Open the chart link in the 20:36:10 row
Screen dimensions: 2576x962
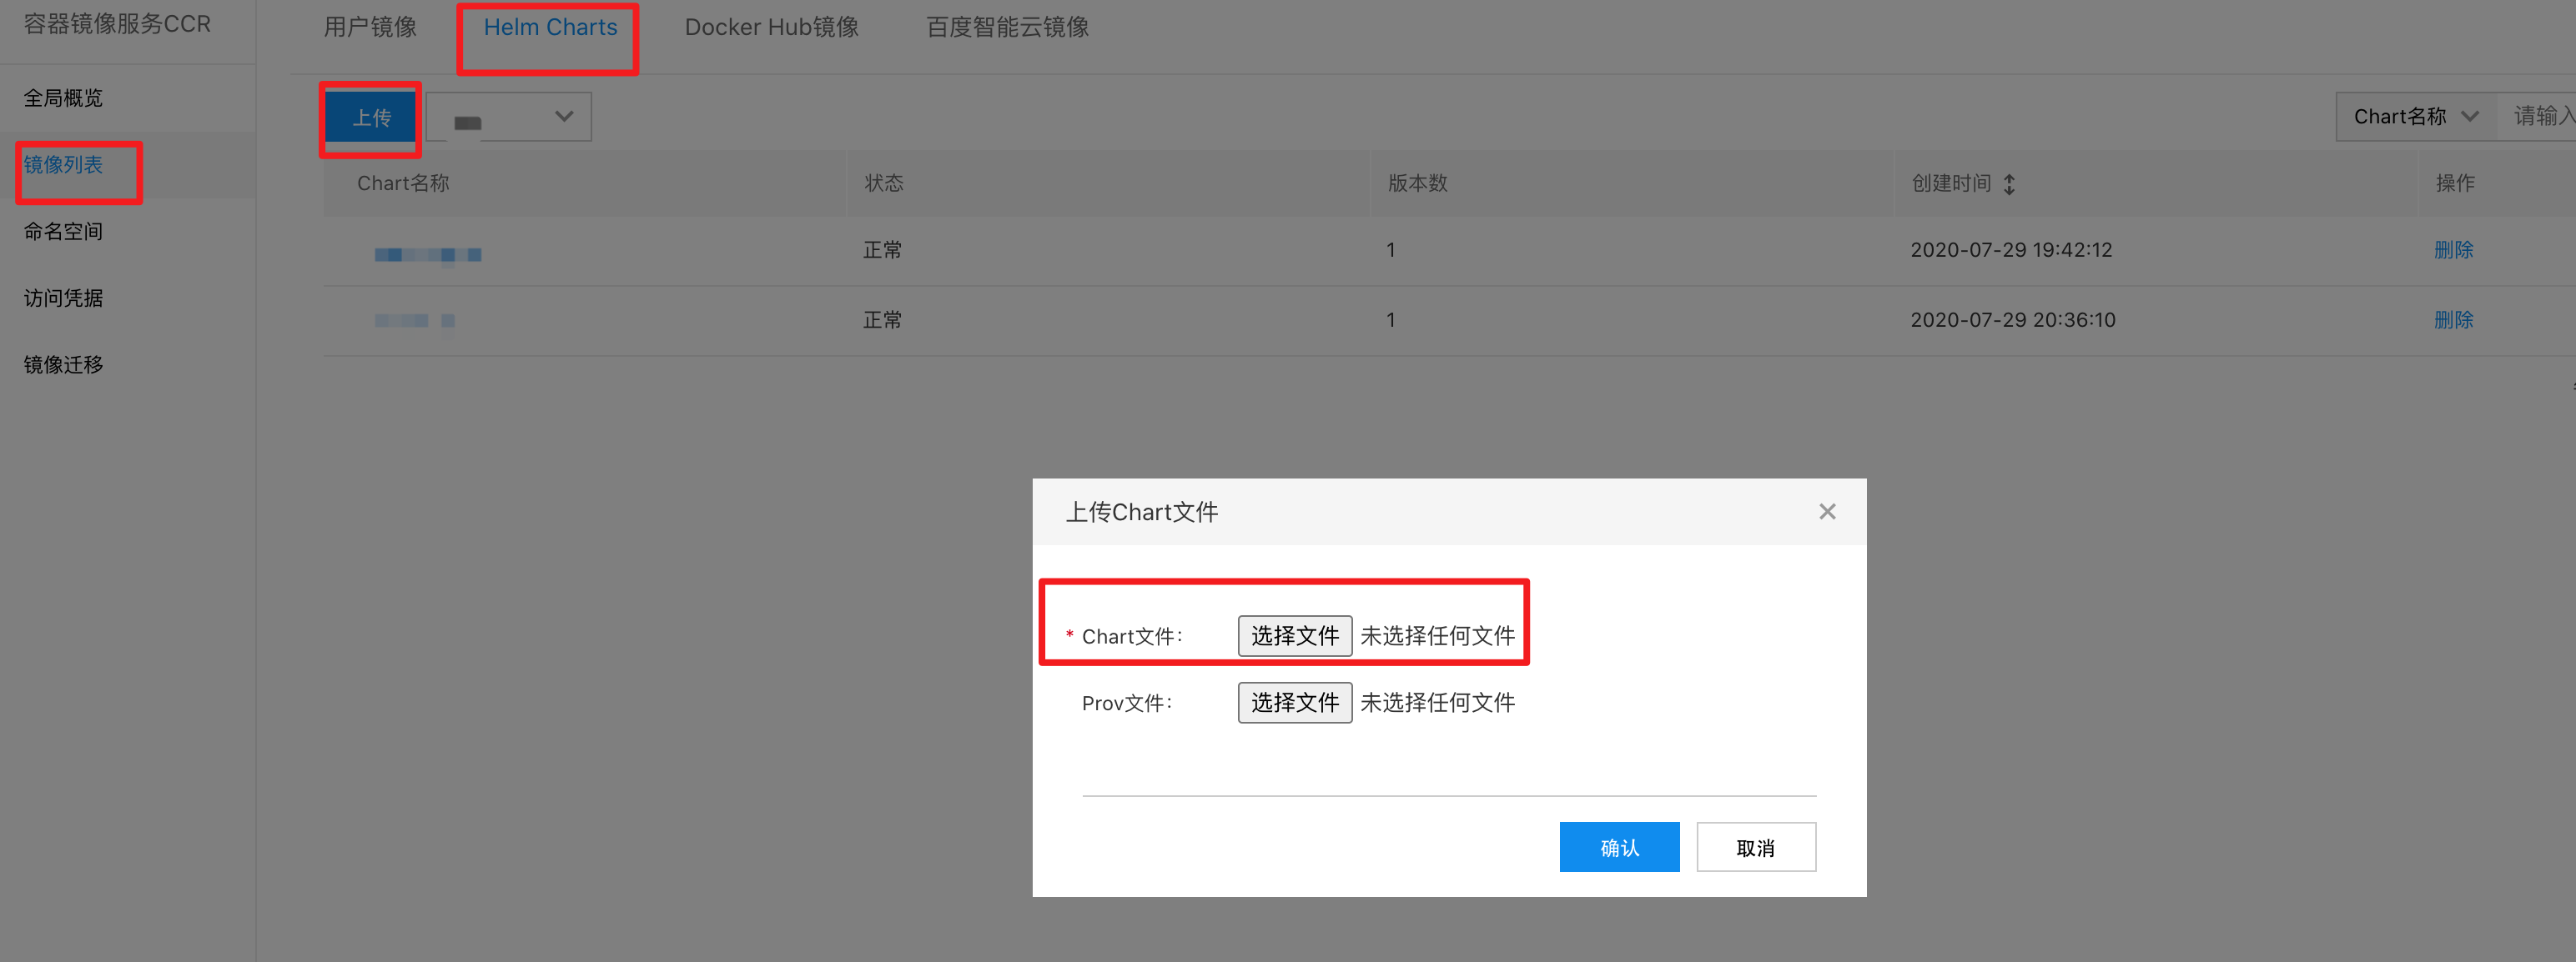click(415, 321)
